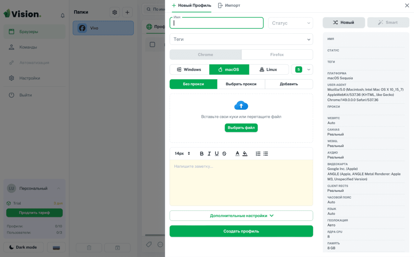The width and height of the screenshot is (414, 257).
Task: Toggle Dark mode
Action: (23, 247)
